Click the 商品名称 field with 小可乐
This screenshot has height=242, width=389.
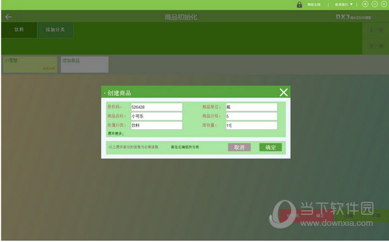click(x=156, y=116)
